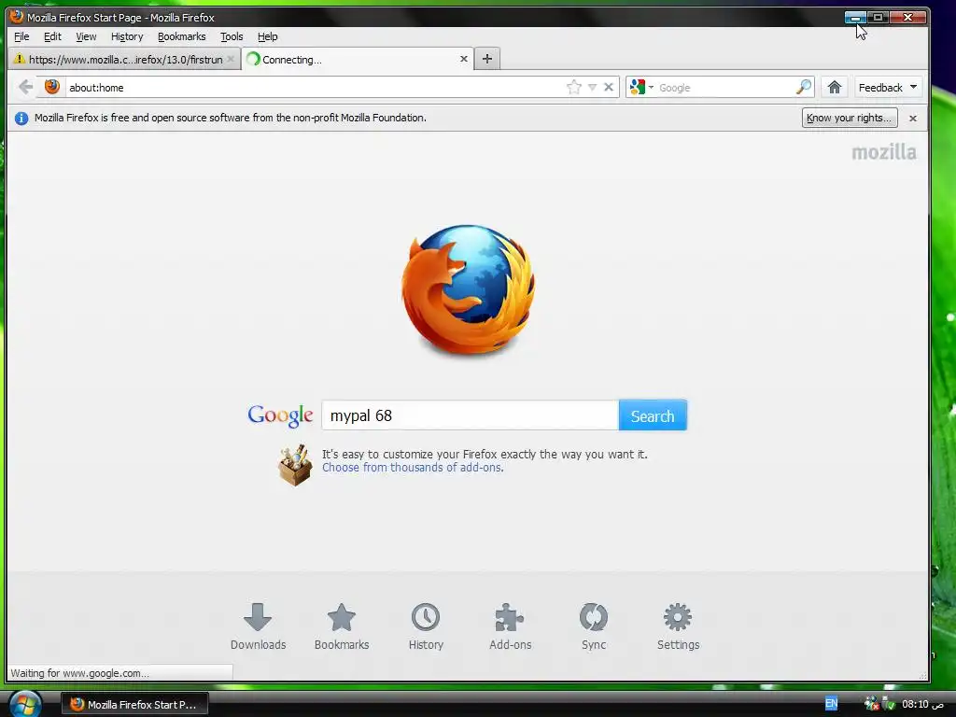Click the magnifying glass search icon
Screen dimensions: 956x717
pyautogui.click(x=804, y=87)
